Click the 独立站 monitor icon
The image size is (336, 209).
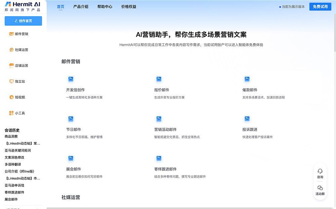[11, 82]
